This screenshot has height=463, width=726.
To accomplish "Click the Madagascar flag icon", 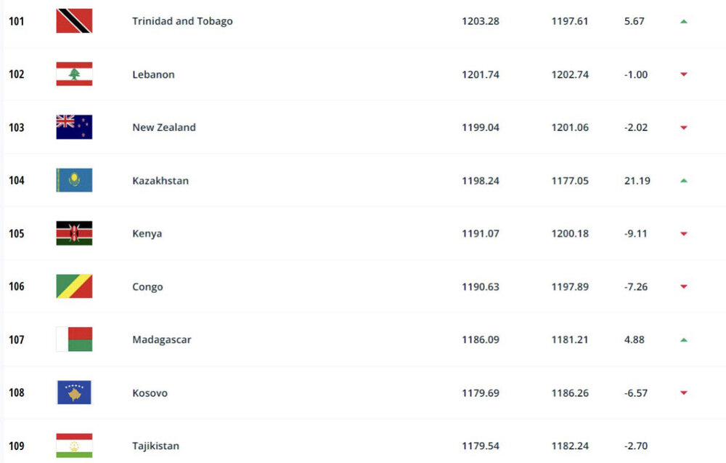I will (x=74, y=339).
